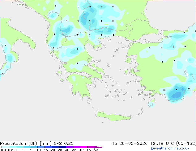Click the 0.5–1 mm legend color swatch
This screenshot has height=151, width=196.
point(12,147)
